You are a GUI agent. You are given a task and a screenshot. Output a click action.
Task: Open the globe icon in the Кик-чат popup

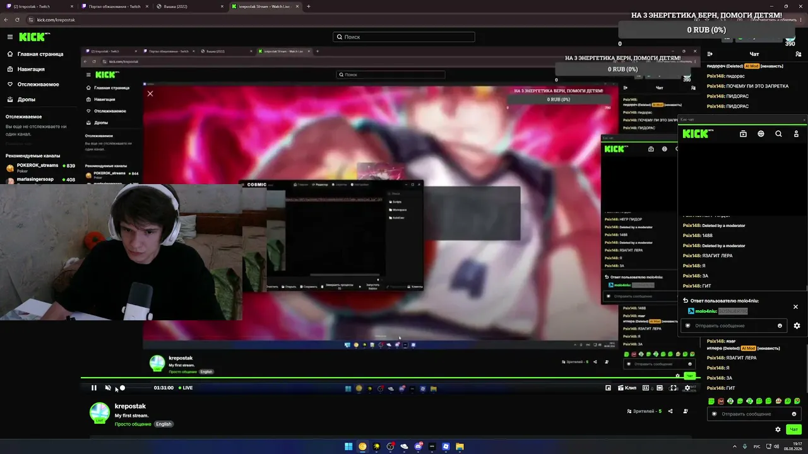(761, 134)
